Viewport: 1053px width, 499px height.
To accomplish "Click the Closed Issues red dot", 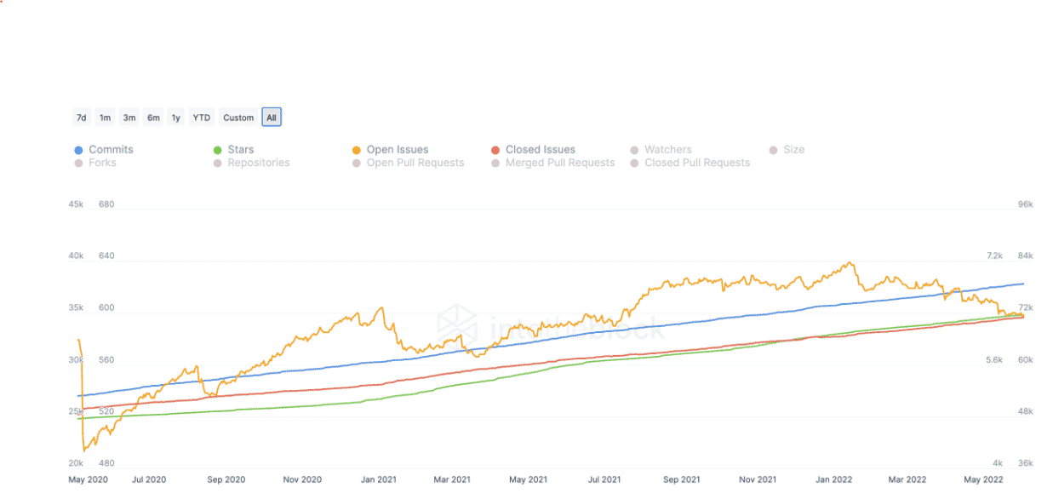I will click(495, 150).
